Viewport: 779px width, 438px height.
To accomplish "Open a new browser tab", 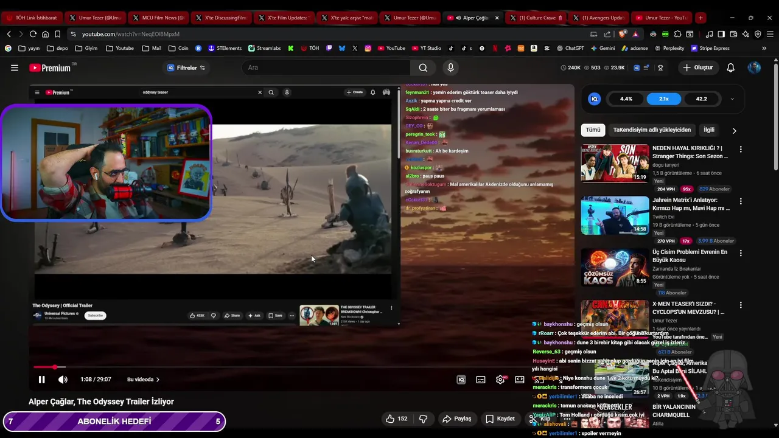I will pos(700,18).
